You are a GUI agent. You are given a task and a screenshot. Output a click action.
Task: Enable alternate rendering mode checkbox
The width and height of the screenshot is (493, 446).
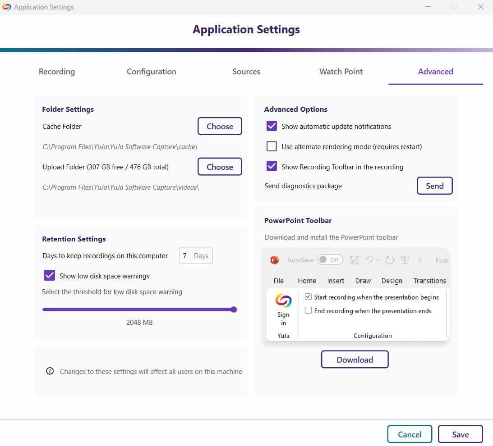click(x=272, y=146)
